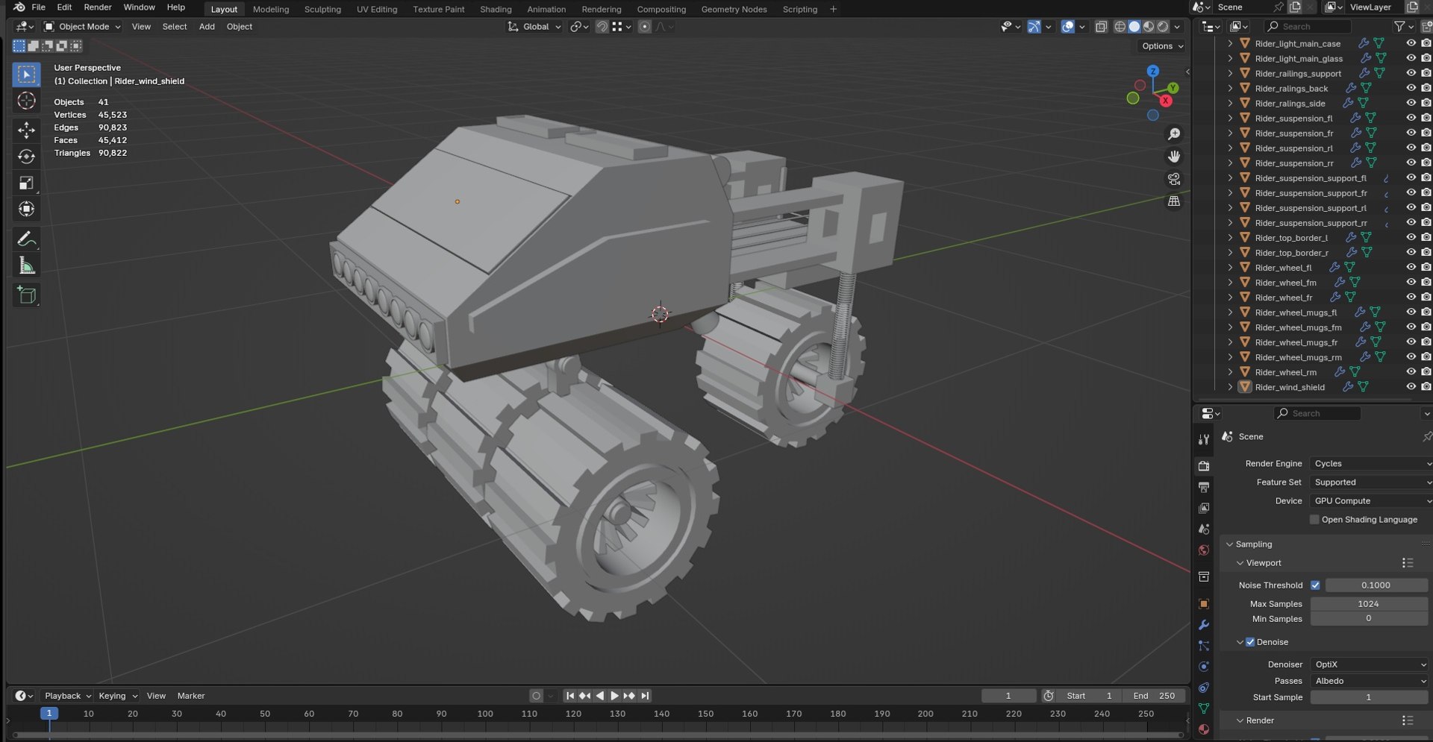Activate the Move tool

pyautogui.click(x=26, y=130)
